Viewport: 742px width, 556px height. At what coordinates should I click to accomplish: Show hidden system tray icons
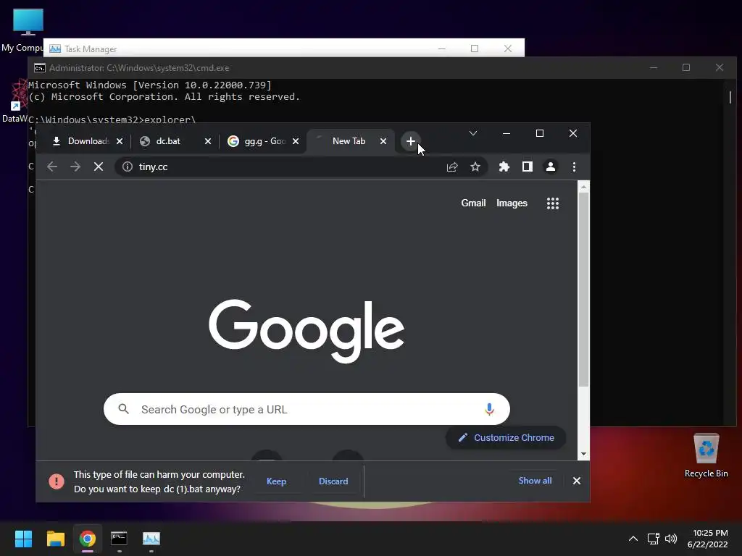click(633, 539)
